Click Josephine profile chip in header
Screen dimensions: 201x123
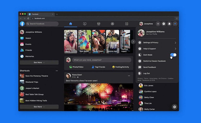click(x=146, y=24)
